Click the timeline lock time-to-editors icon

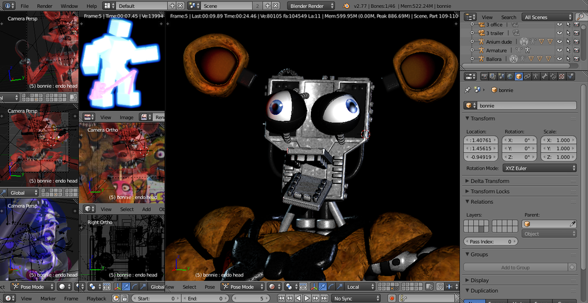[x=125, y=298]
